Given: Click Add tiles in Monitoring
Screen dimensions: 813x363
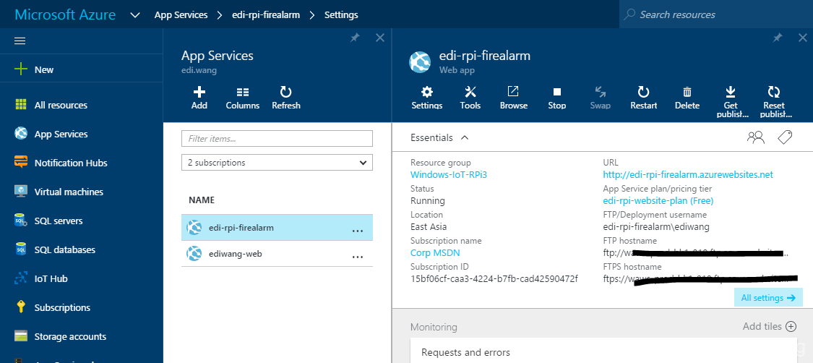Looking at the screenshot, I should [769, 326].
